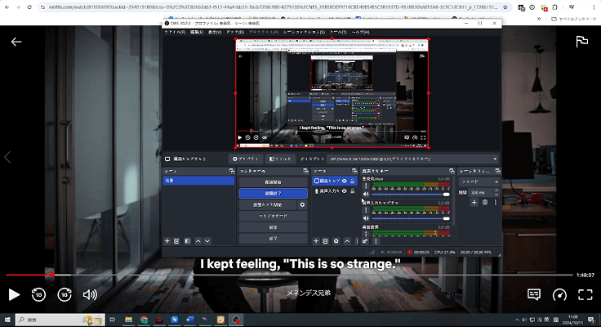Adjust the second OBS mixer volume slider
Image resolution: width=601 pixels, height=327 pixels.
point(411,218)
